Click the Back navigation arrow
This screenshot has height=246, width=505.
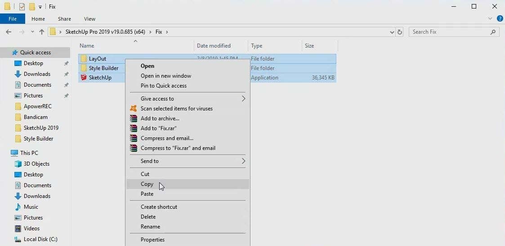point(9,32)
